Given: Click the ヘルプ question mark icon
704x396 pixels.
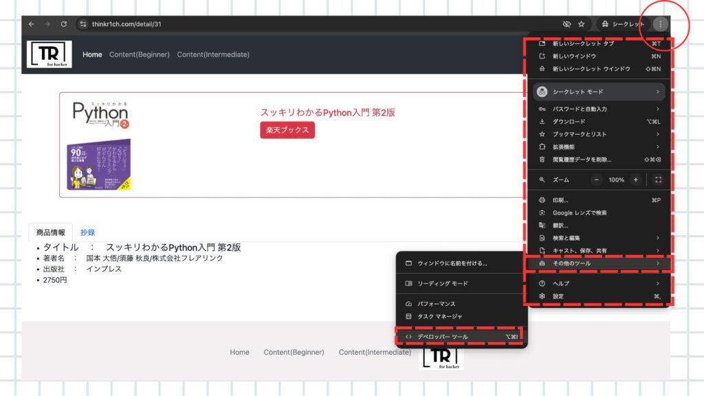Looking at the screenshot, I should coord(542,283).
